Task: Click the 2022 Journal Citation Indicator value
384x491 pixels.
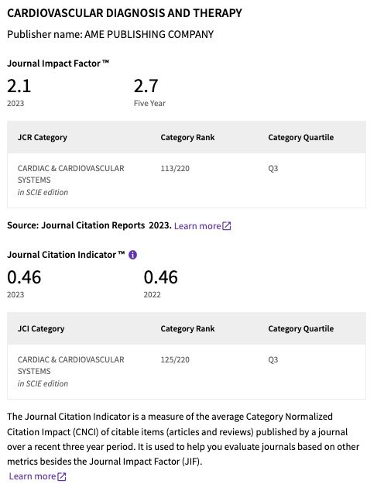Action: [x=161, y=277]
